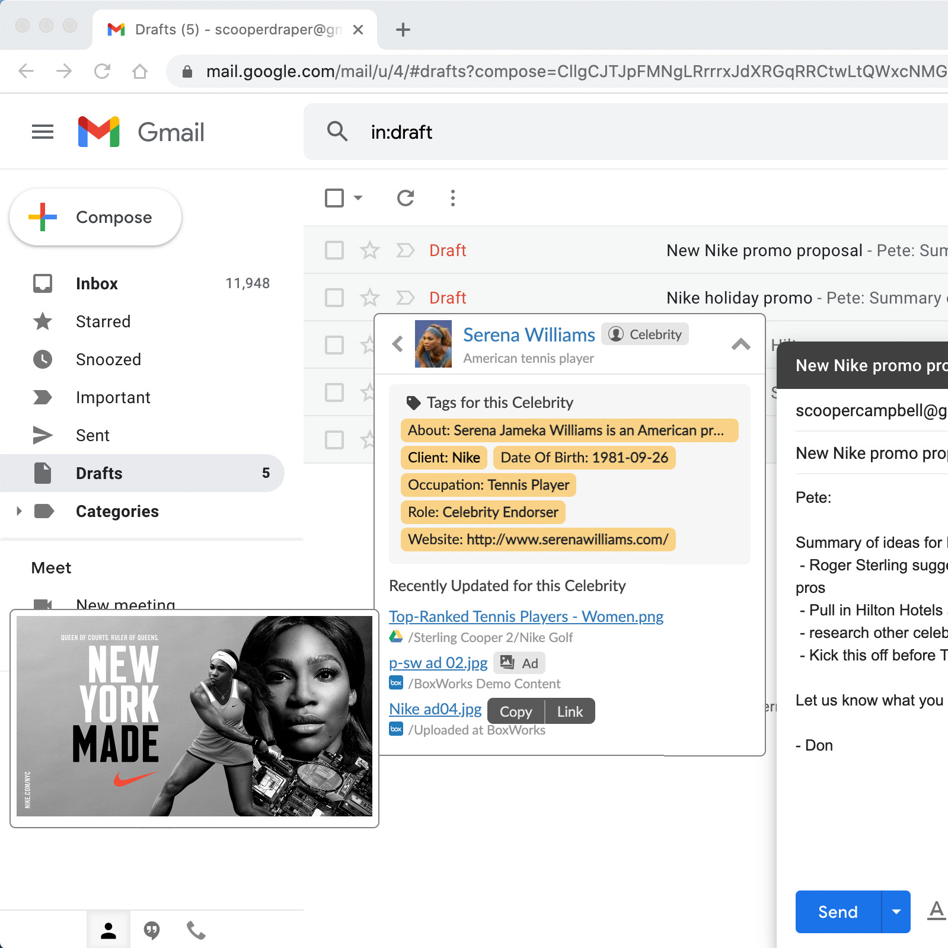Open a new browser tab
The width and height of the screenshot is (948, 948).
pyautogui.click(x=403, y=30)
